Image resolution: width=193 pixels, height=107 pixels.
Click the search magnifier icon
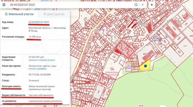tap(136, 5)
